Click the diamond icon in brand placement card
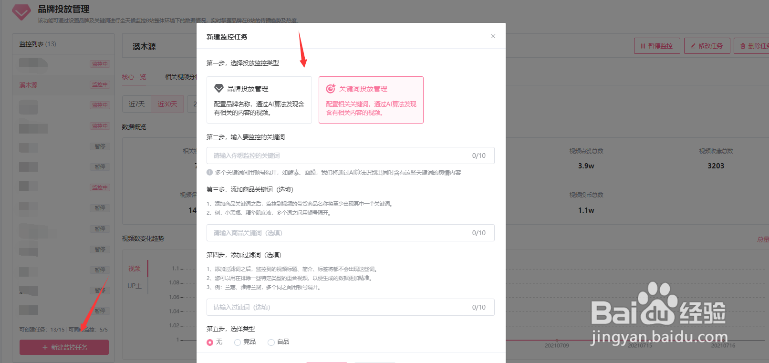The image size is (769, 363). coord(219,88)
